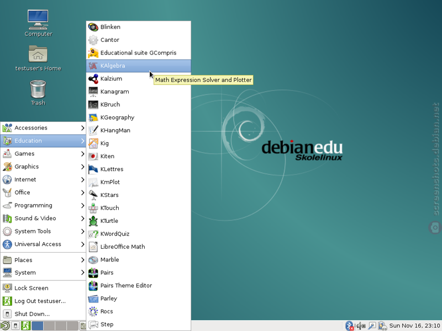
Task: Start KGeography from the menu
Action: pos(139,118)
